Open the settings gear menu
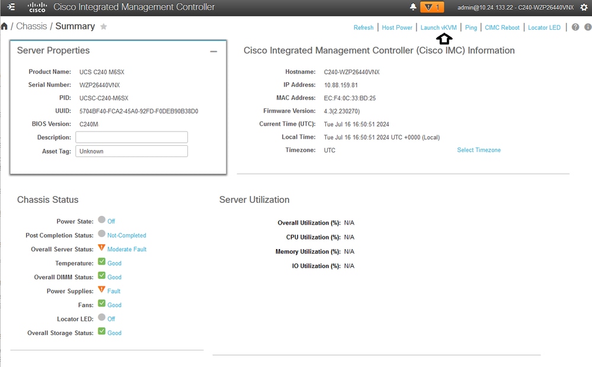Viewport: 592px width, 367px height. tap(584, 7)
